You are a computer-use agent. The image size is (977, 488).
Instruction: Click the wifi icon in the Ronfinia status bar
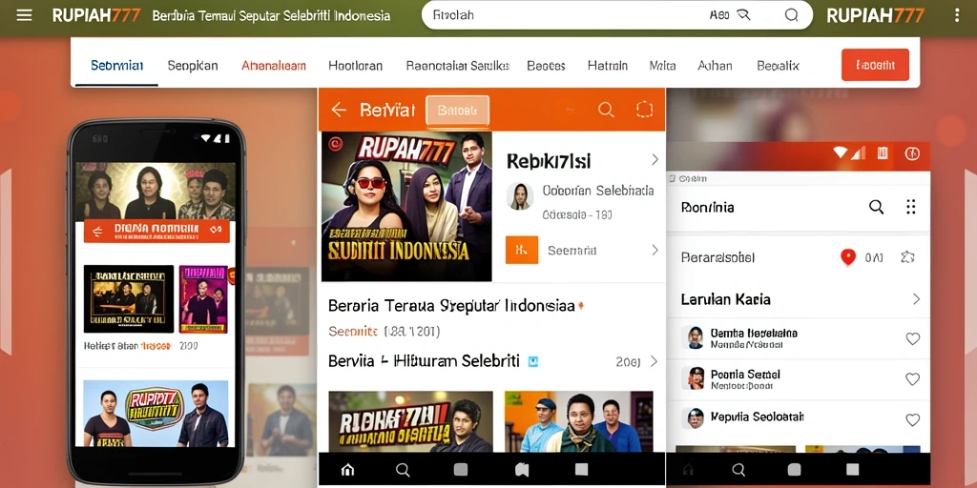click(x=841, y=152)
